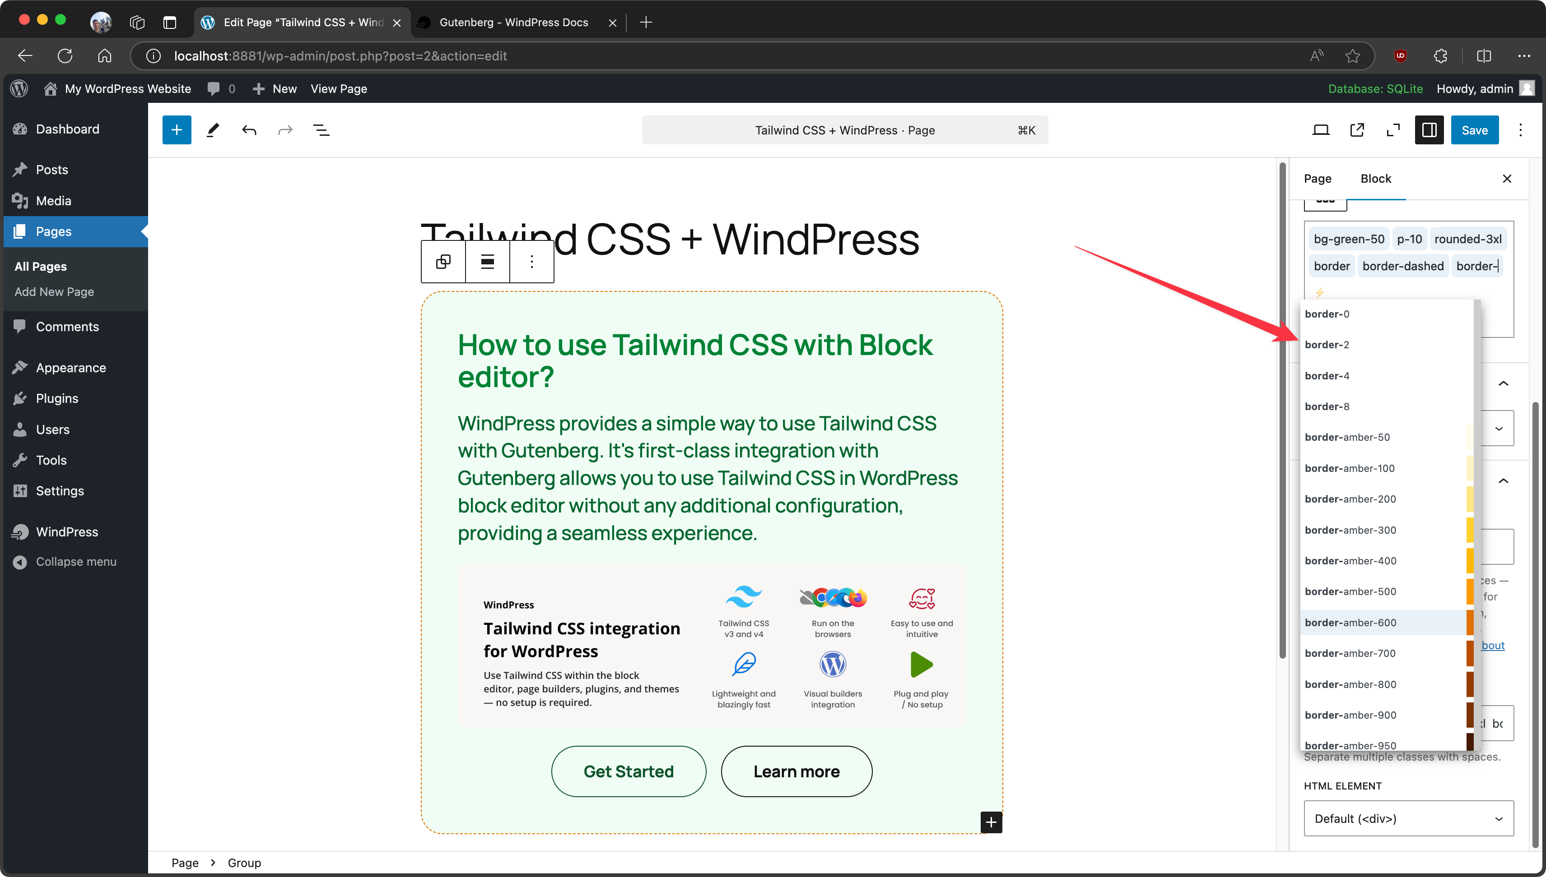This screenshot has width=1546, height=877.
Task: Click View Page external link icon
Action: [1357, 130]
